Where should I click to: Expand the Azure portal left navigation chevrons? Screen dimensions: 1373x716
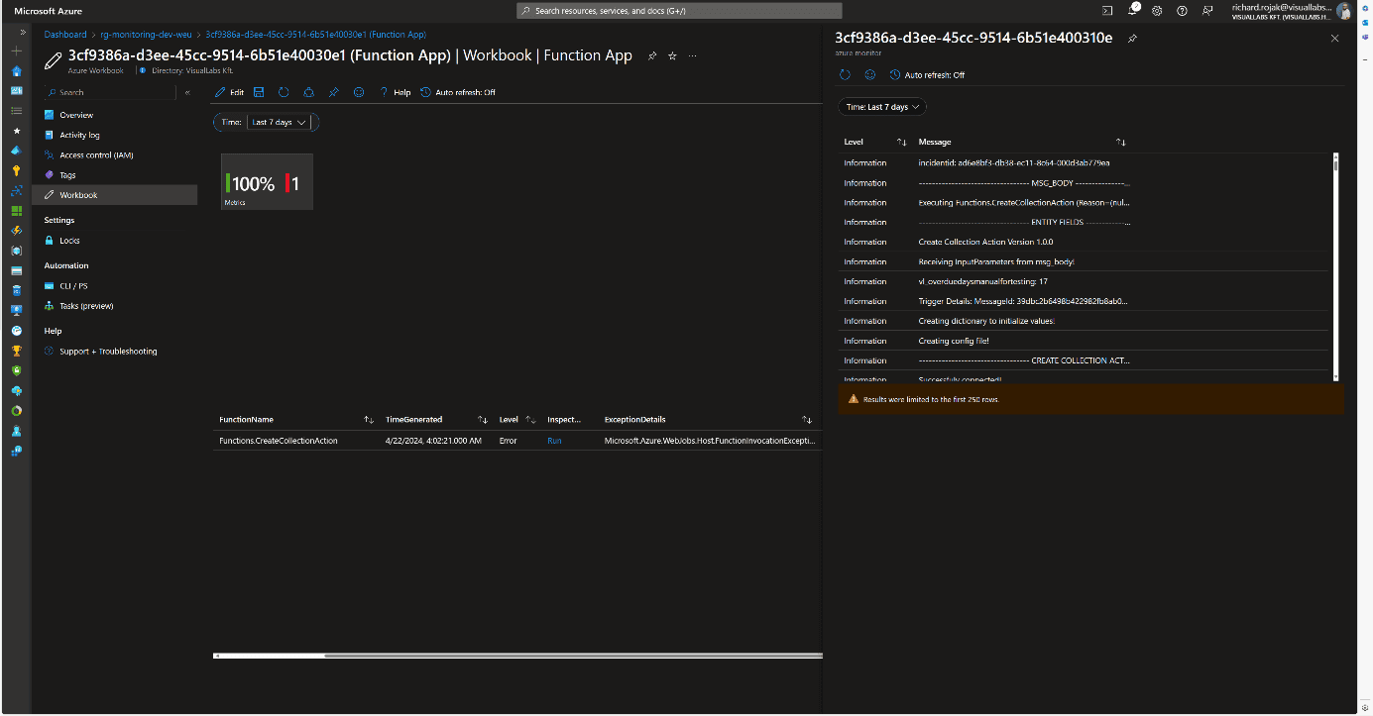coord(23,32)
